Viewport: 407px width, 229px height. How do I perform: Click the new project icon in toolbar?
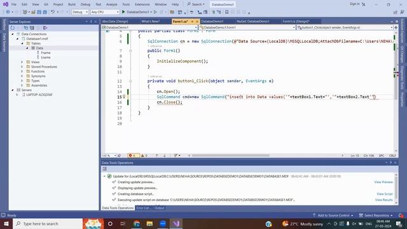[25, 12]
